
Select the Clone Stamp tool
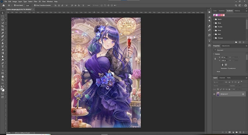pyautogui.click(x=2, y=43)
